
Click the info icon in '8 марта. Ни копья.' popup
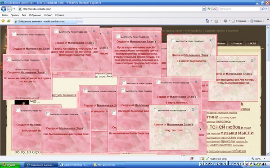[x=196, y=97]
